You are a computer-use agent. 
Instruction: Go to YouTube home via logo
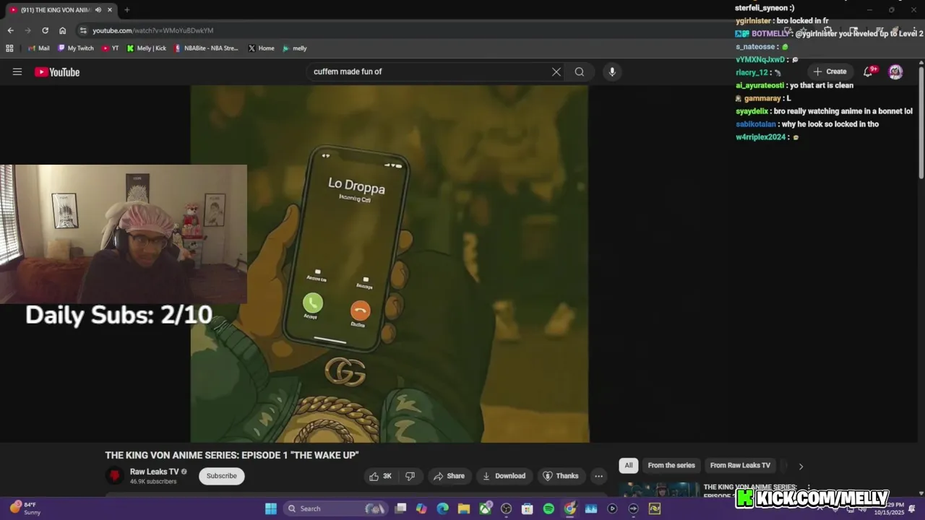57,71
